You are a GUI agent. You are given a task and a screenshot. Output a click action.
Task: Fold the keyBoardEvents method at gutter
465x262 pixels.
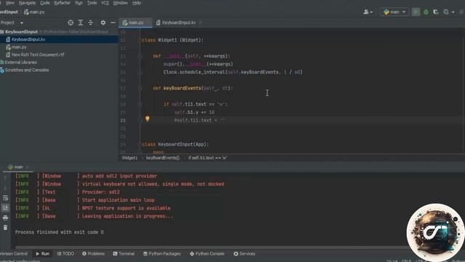(x=140, y=88)
